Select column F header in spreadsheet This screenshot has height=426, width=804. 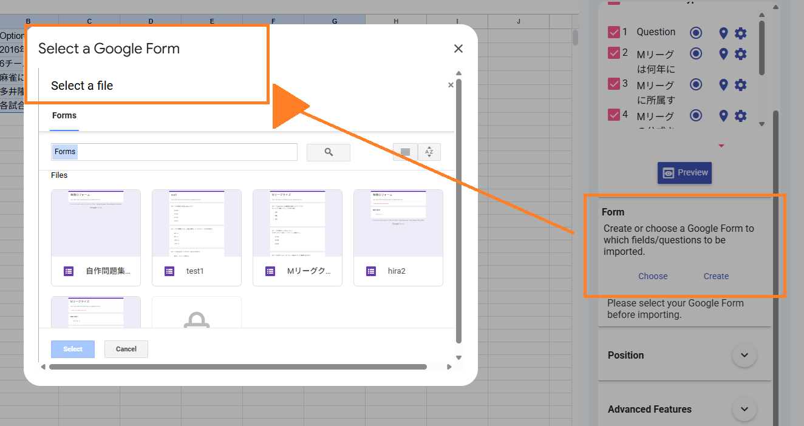click(x=273, y=21)
